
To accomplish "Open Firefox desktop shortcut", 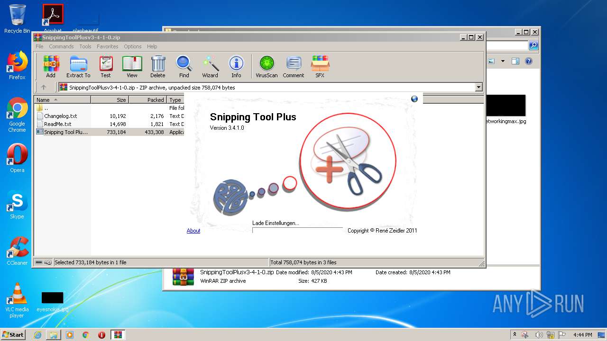I will (x=17, y=65).
